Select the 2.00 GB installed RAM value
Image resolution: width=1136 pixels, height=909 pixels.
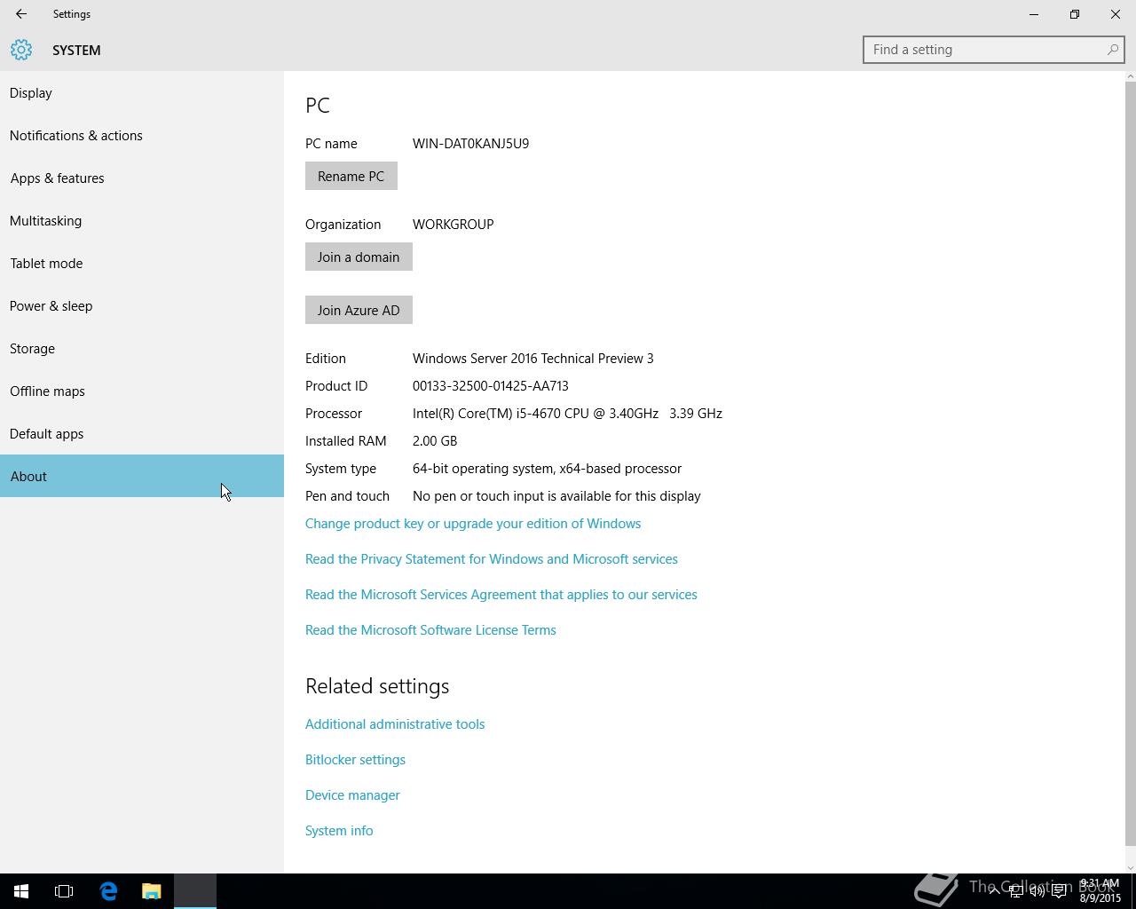tap(435, 441)
